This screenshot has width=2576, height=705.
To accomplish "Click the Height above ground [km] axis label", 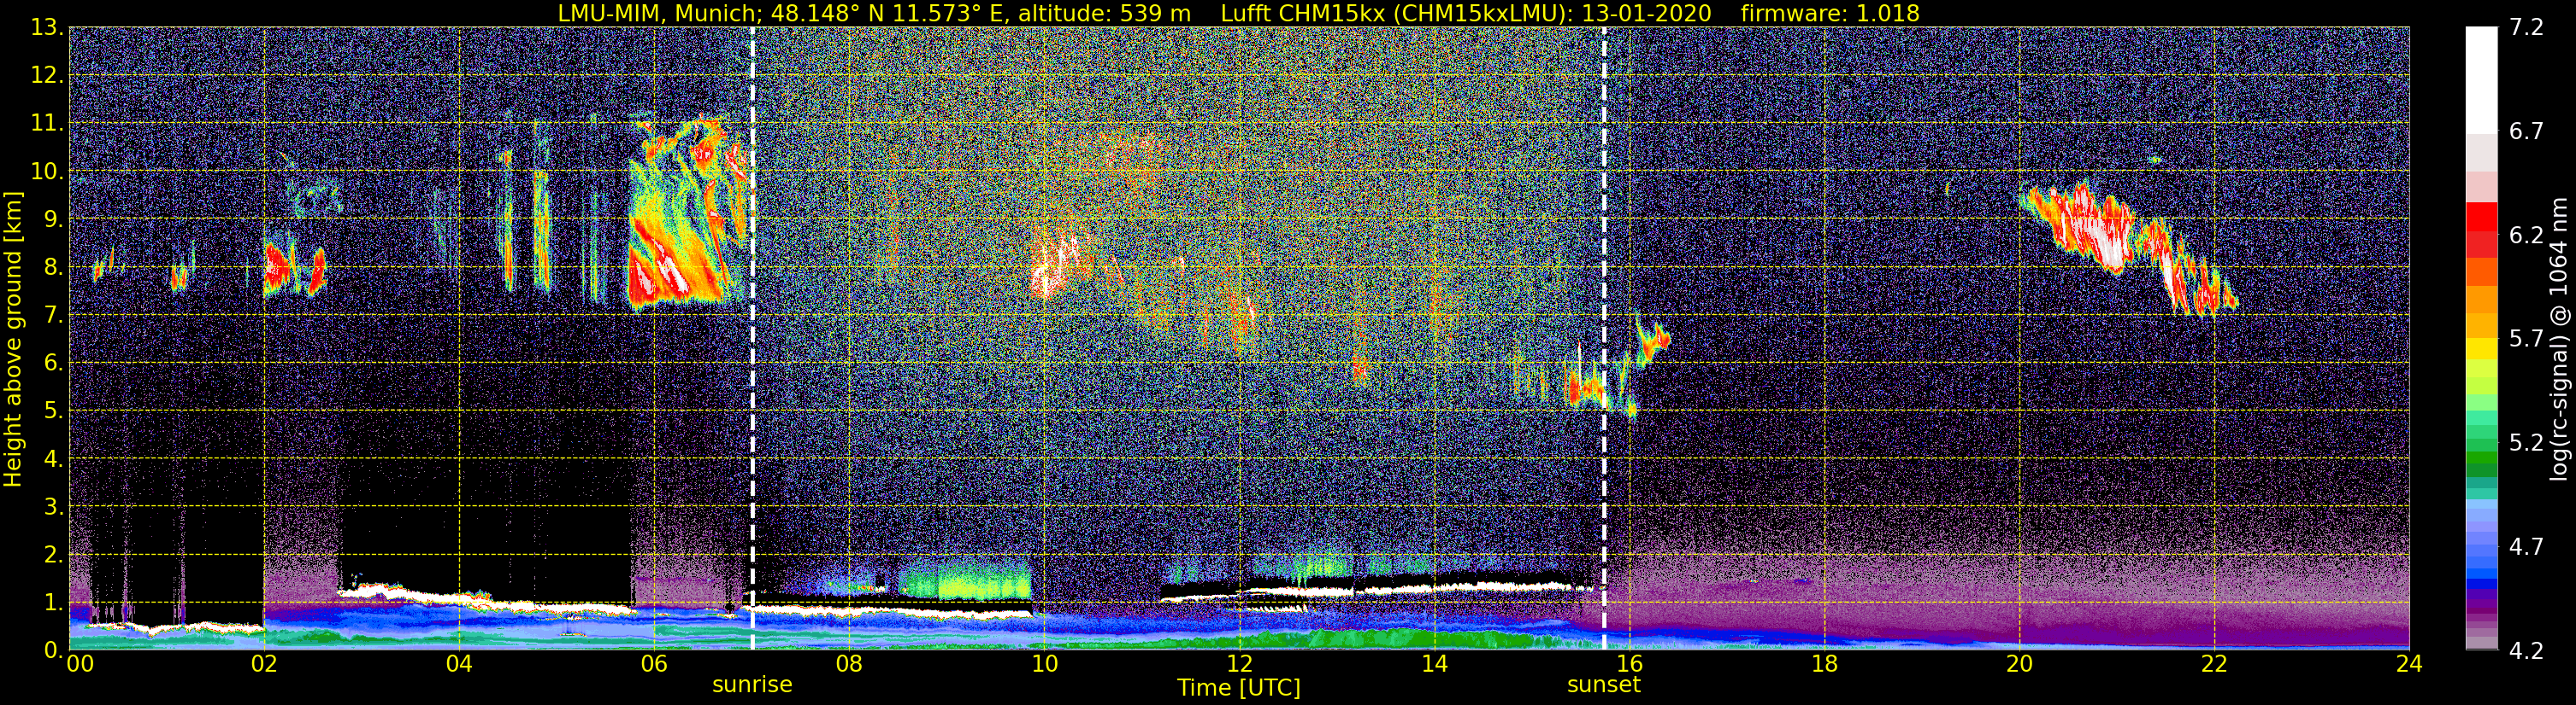I will tap(13, 339).
